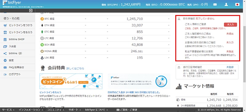Open the mail envelope icon in header

(215, 5)
